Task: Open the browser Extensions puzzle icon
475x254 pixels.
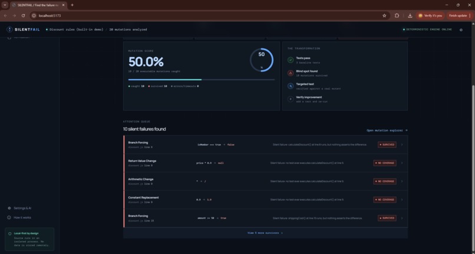Action: [397, 16]
